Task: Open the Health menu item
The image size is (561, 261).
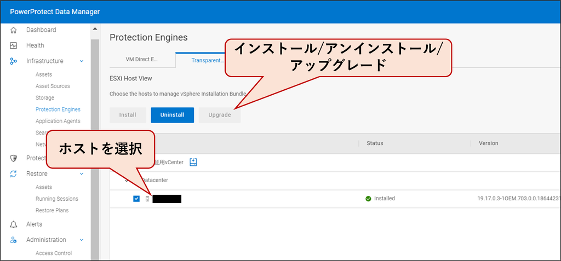Action: [x=35, y=45]
